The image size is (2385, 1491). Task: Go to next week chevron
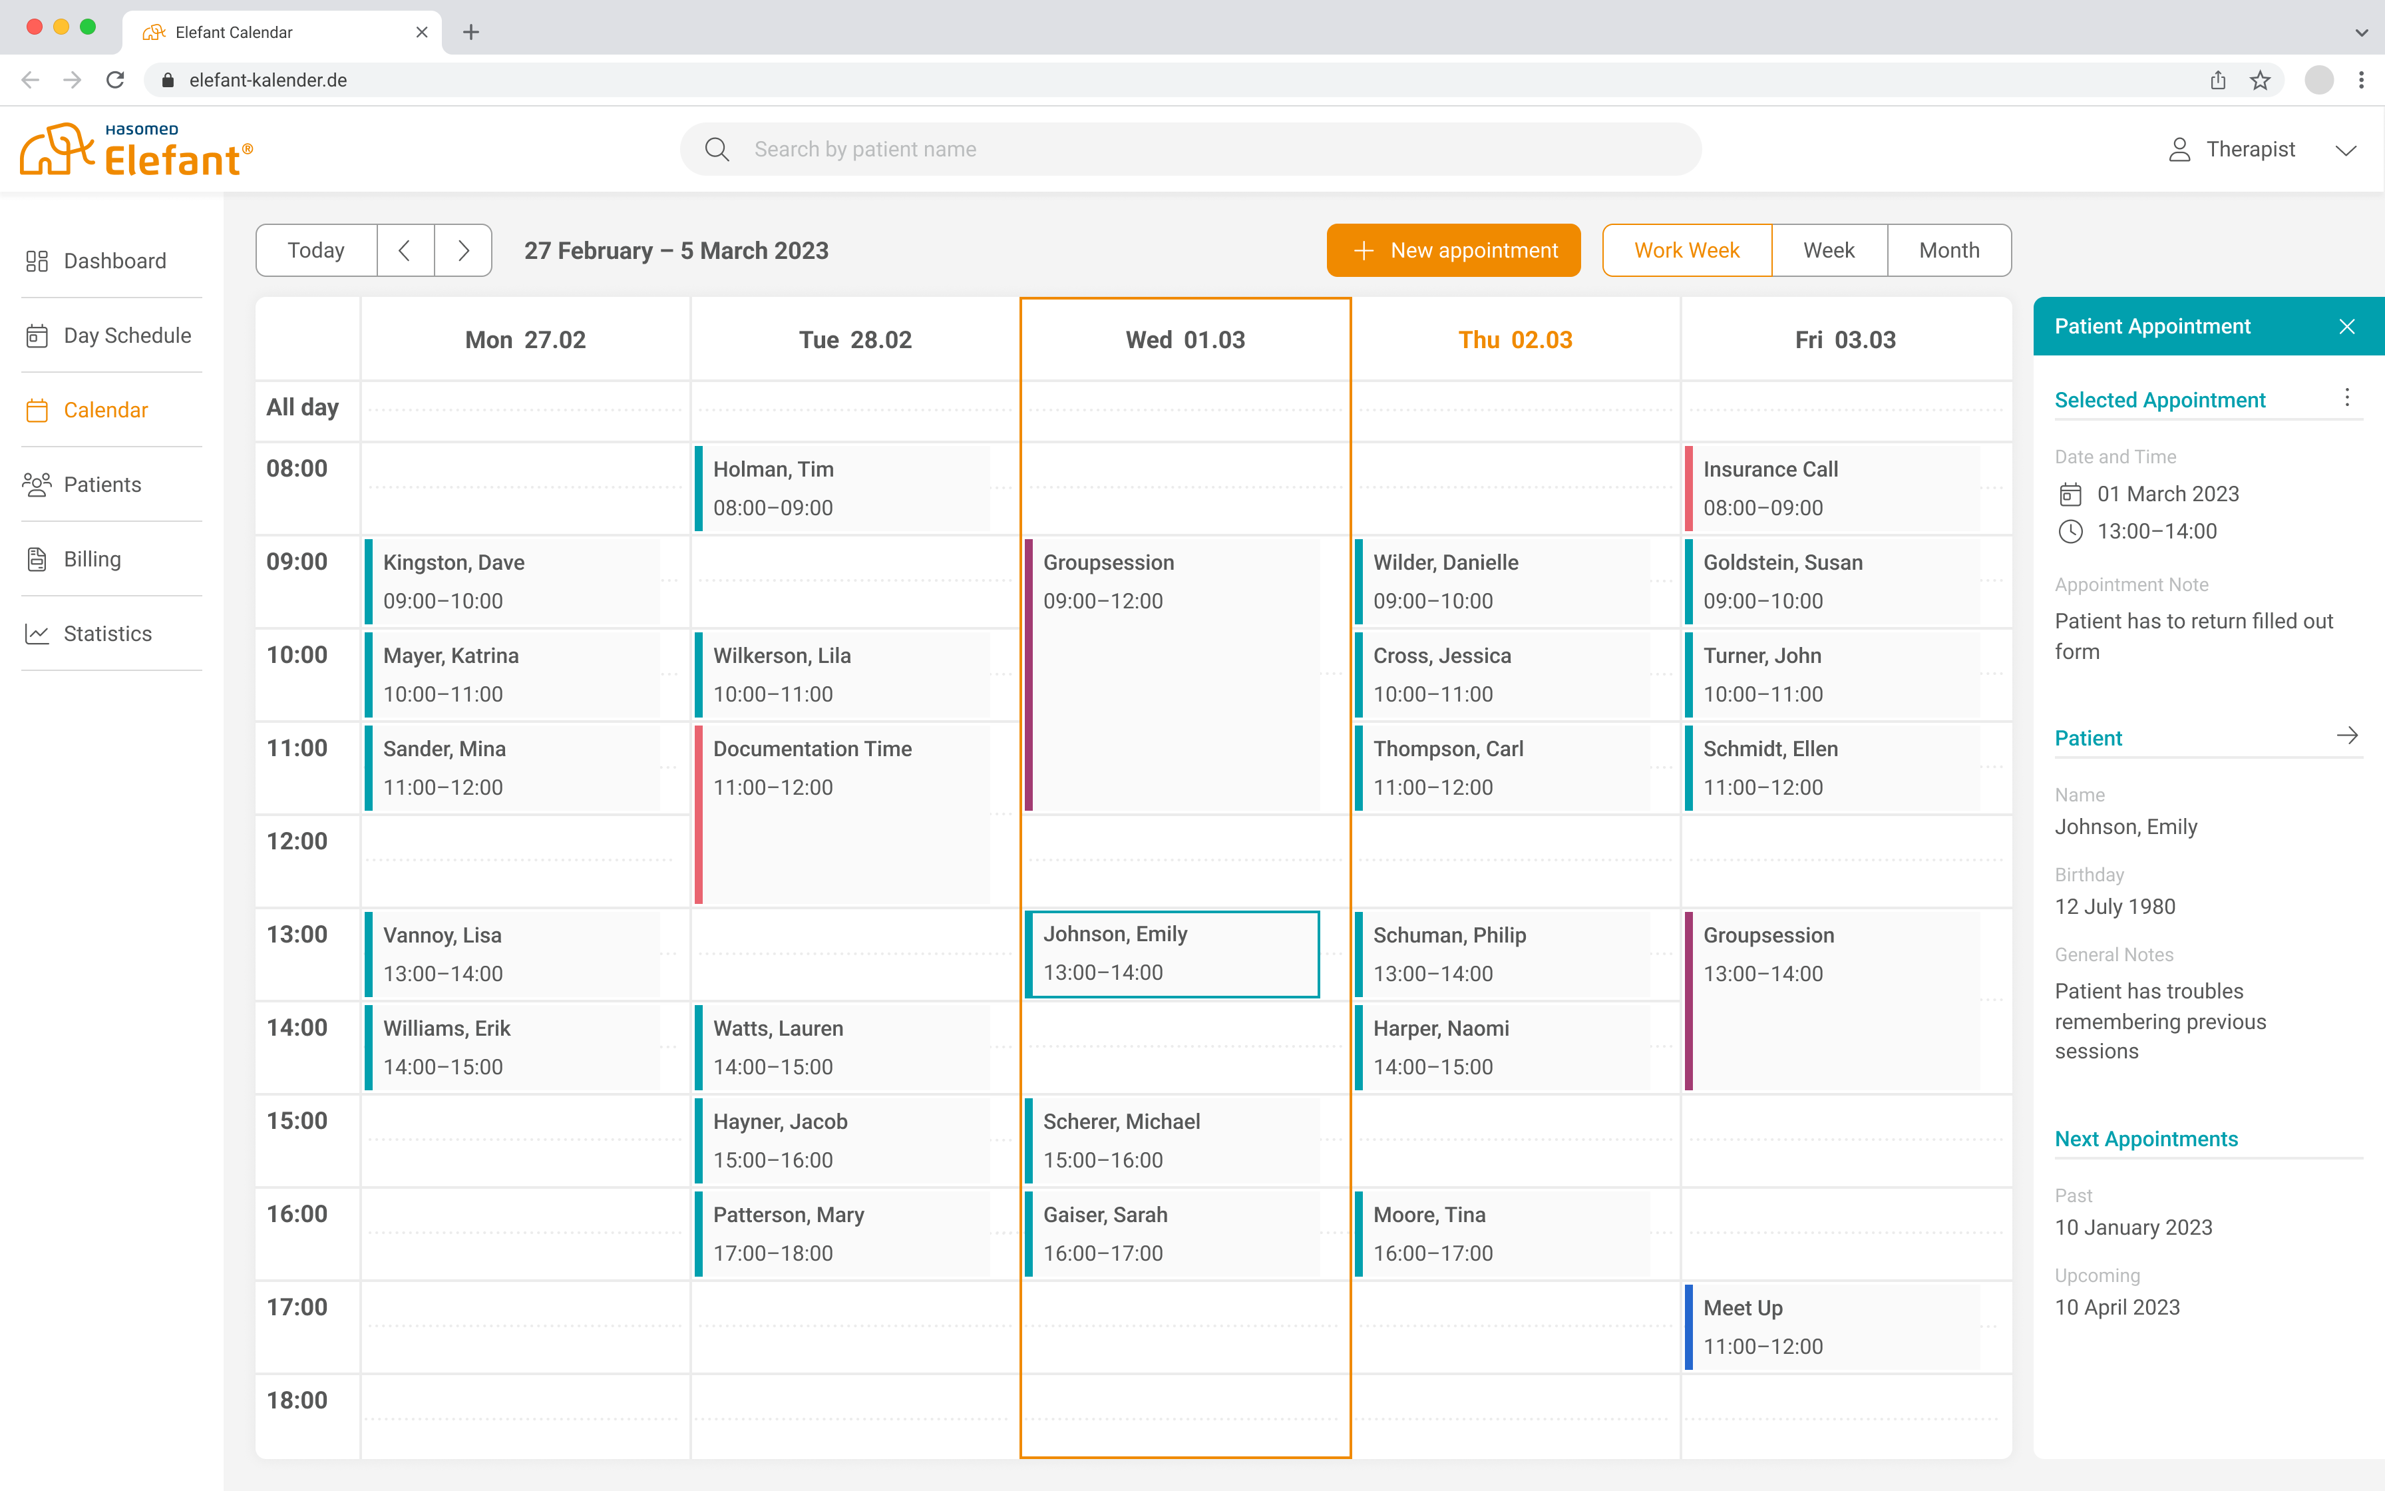point(463,250)
